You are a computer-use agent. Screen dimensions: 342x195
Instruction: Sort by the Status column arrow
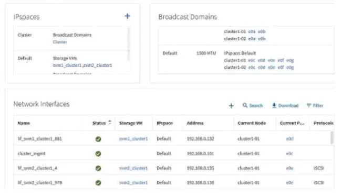click(x=110, y=123)
